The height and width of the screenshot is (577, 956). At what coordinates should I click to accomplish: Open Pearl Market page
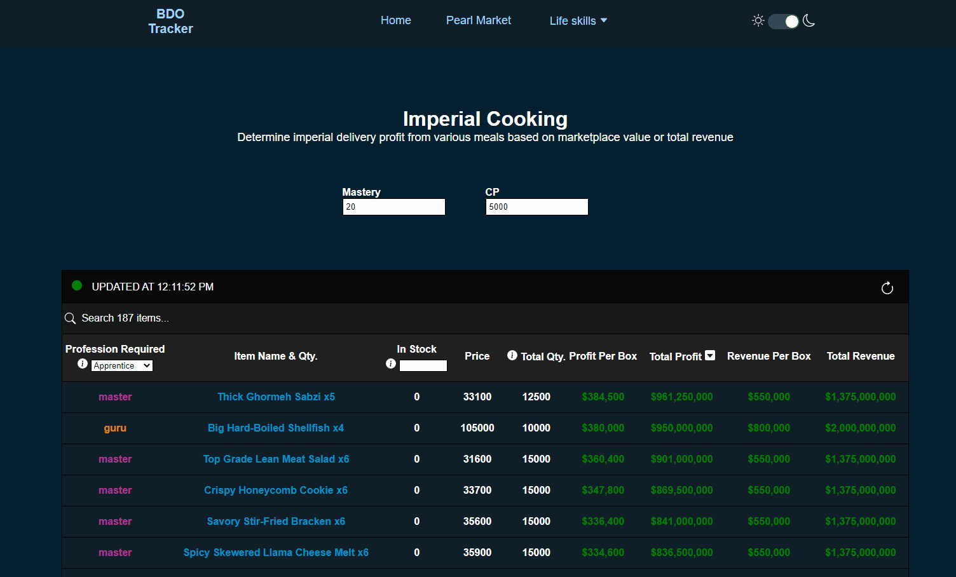click(479, 20)
